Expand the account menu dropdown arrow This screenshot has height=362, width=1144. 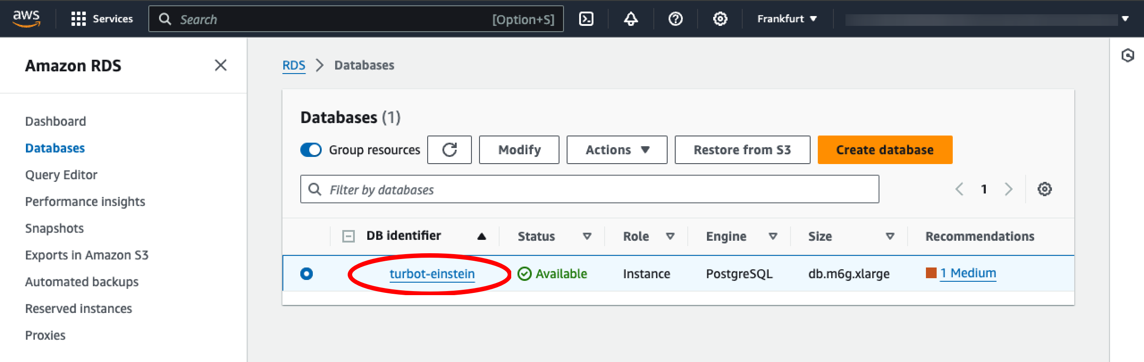(x=1125, y=19)
